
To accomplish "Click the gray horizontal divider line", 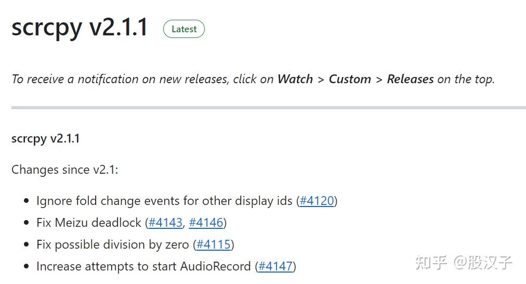I will coord(268,108).
